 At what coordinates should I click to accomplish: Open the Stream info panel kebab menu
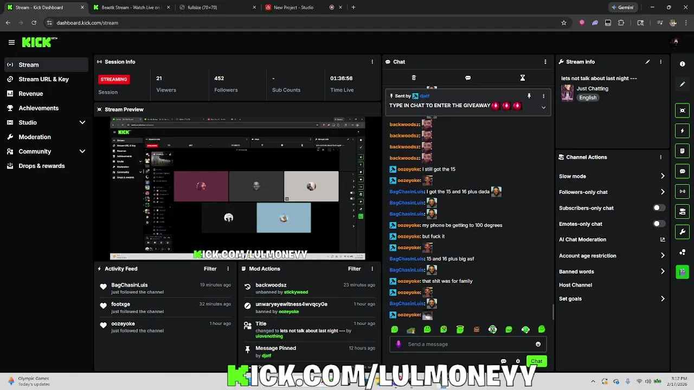[660, 62]
